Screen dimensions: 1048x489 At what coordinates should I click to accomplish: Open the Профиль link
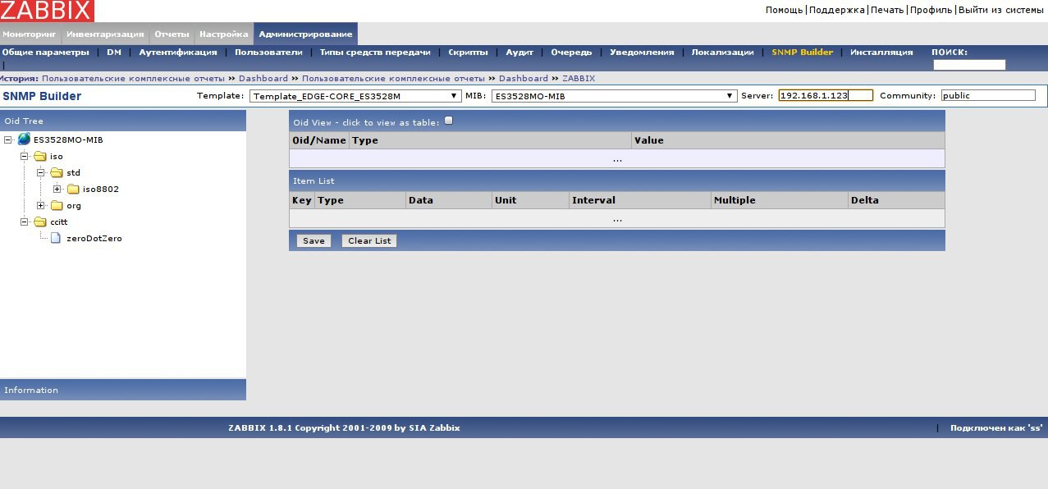click(x=931, y=10)
